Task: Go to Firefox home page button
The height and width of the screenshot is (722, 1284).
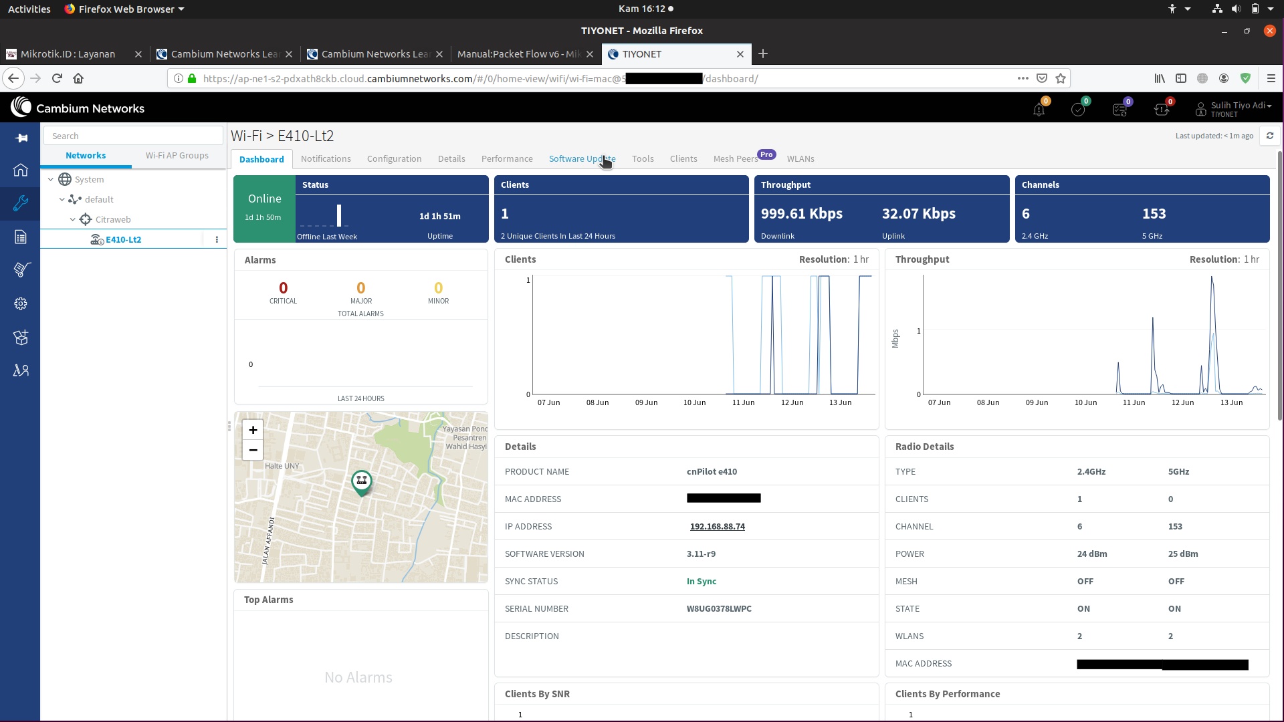Action: (78, 78)
